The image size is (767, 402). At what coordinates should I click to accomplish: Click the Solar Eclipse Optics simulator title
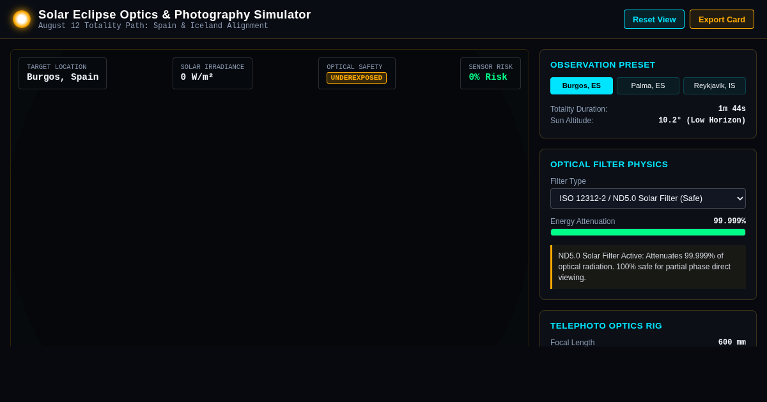tap(174, 15)
